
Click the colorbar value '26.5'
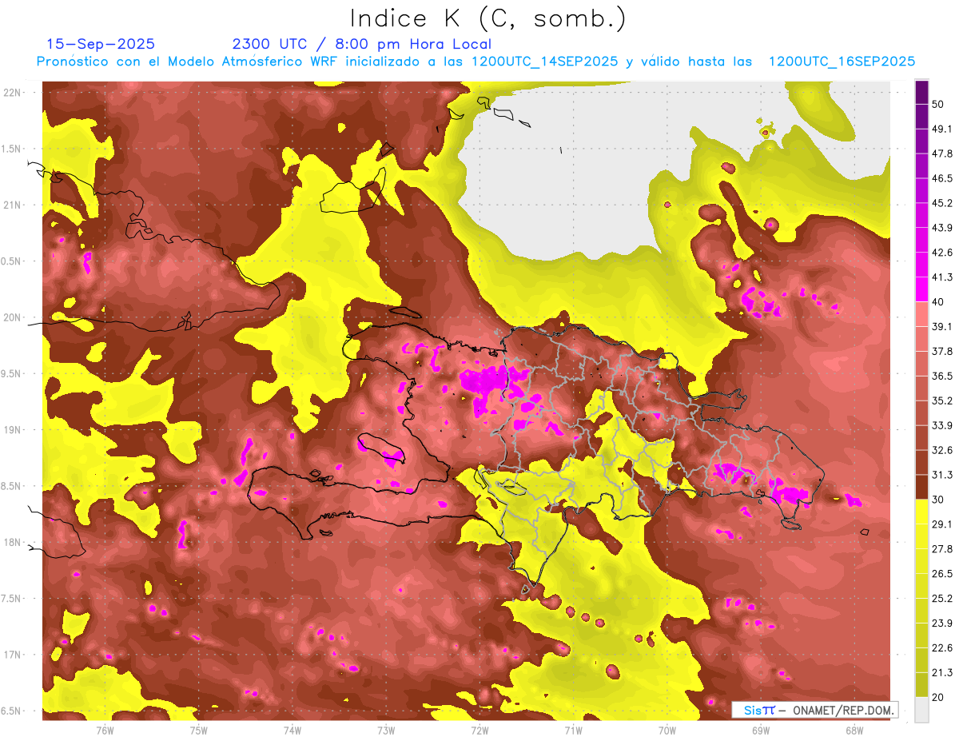pos(942,574)
